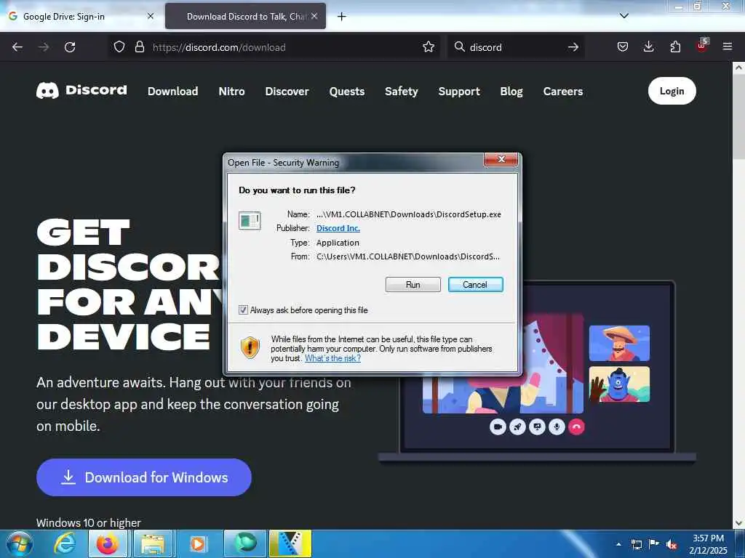
Task: Open the Firefox downloads panel
Action: (648, 47)
